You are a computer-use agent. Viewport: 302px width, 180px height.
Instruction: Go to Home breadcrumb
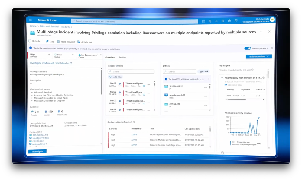(33, 26)
